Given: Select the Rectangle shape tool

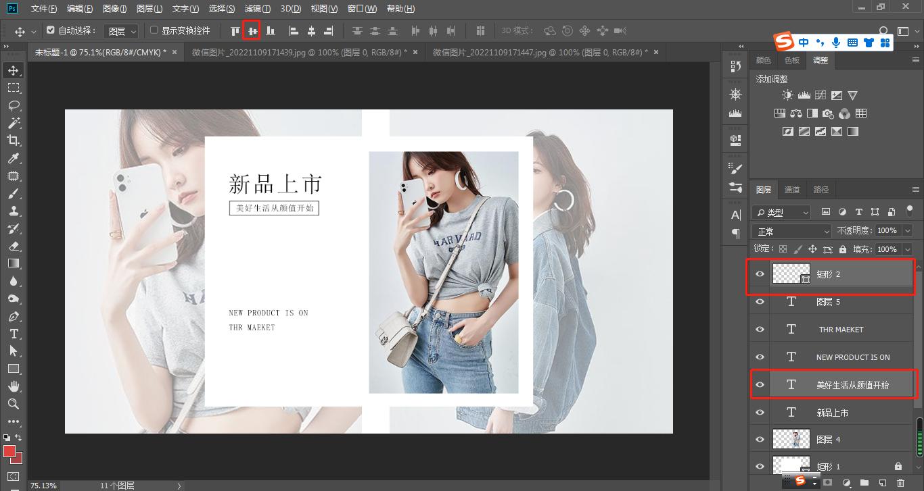Looking at the screenshot, I should 14,369.
